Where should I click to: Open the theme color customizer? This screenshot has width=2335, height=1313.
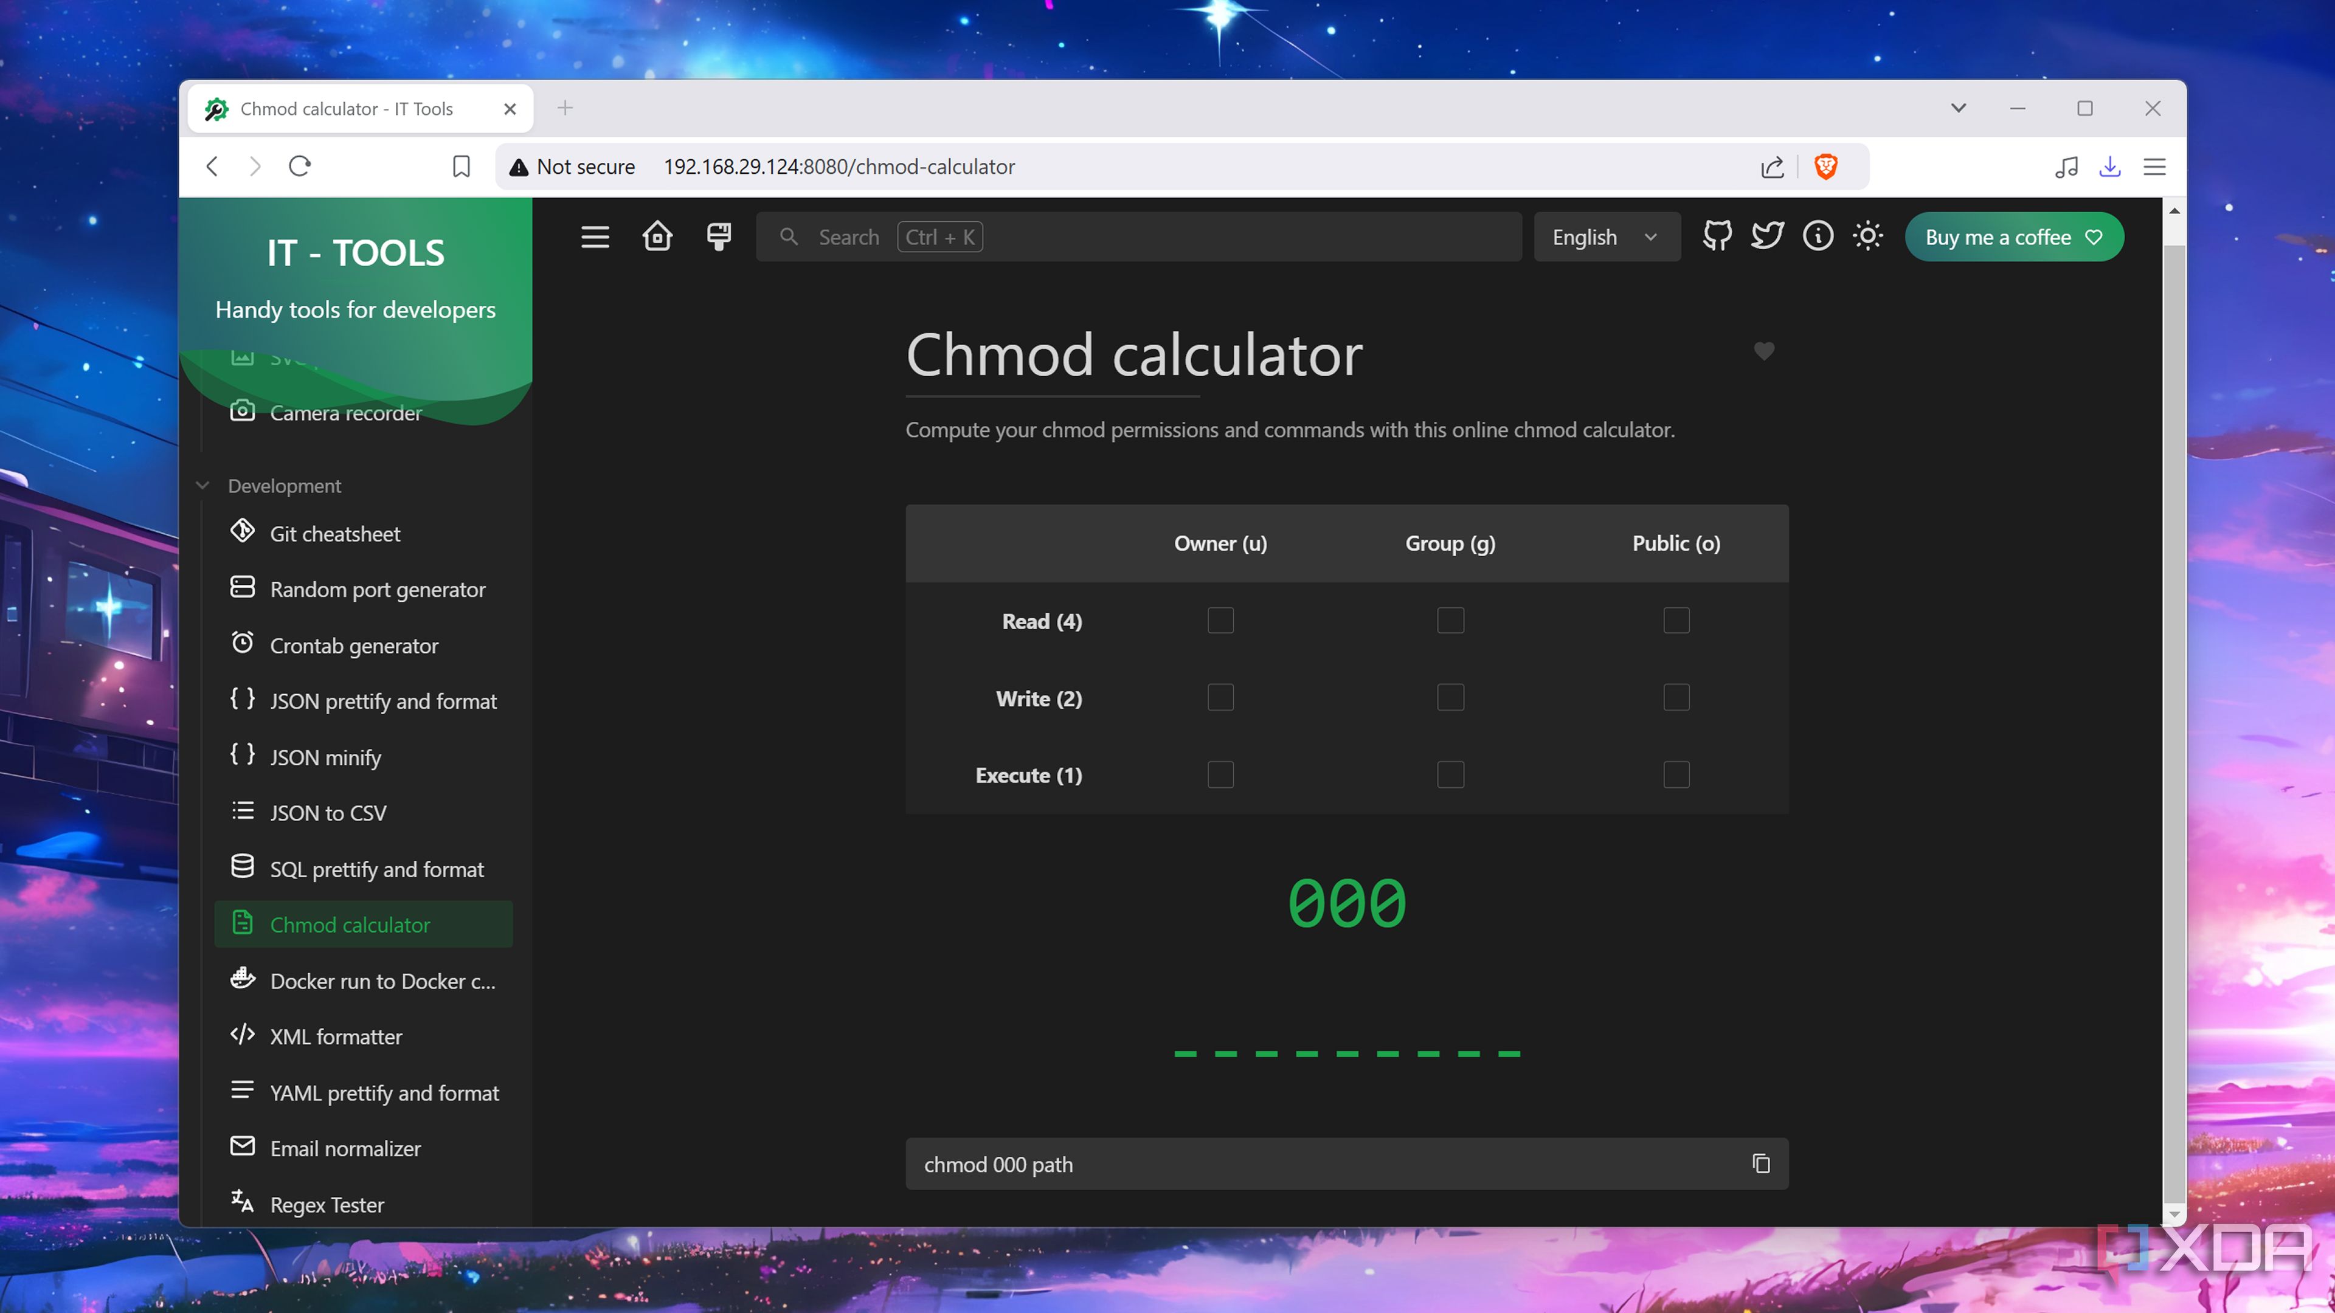click(x=717, y=236)
